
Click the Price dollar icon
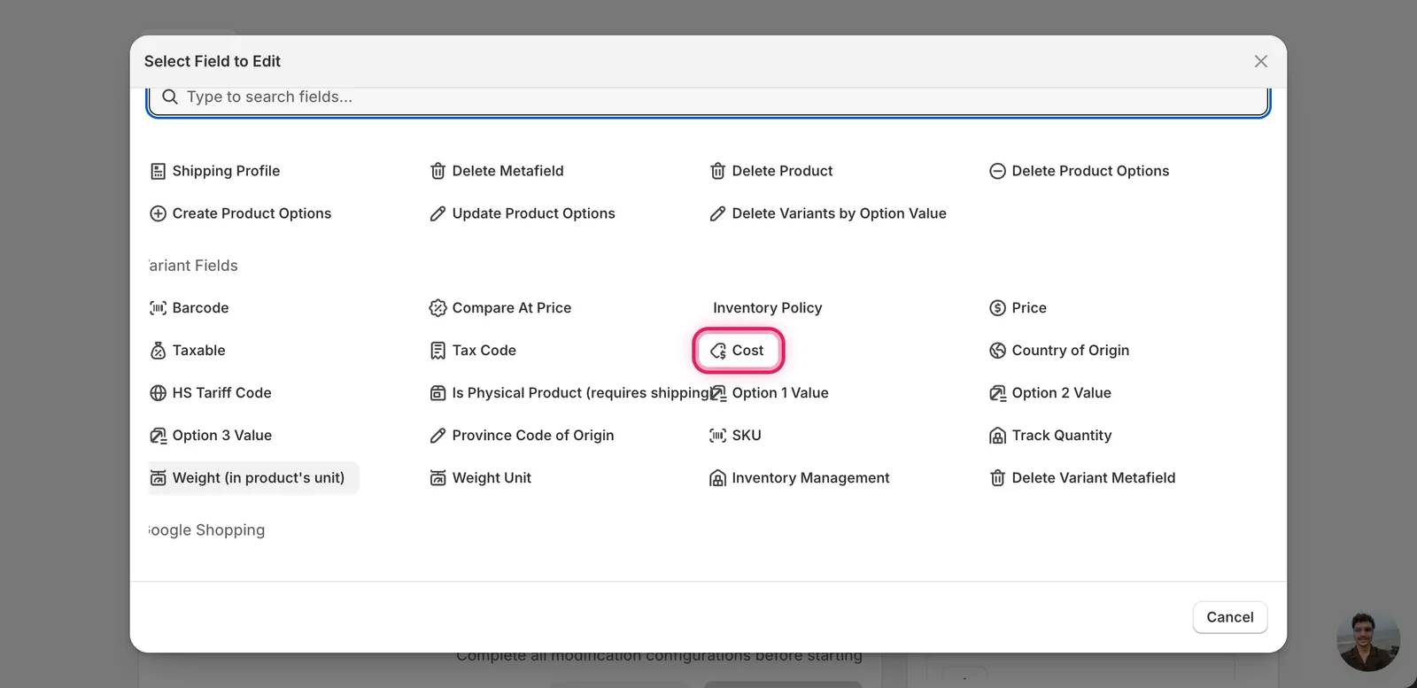coord(997,308)
